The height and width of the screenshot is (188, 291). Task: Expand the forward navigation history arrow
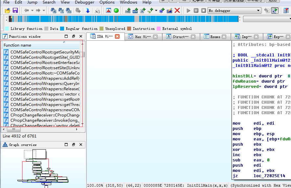44,10
